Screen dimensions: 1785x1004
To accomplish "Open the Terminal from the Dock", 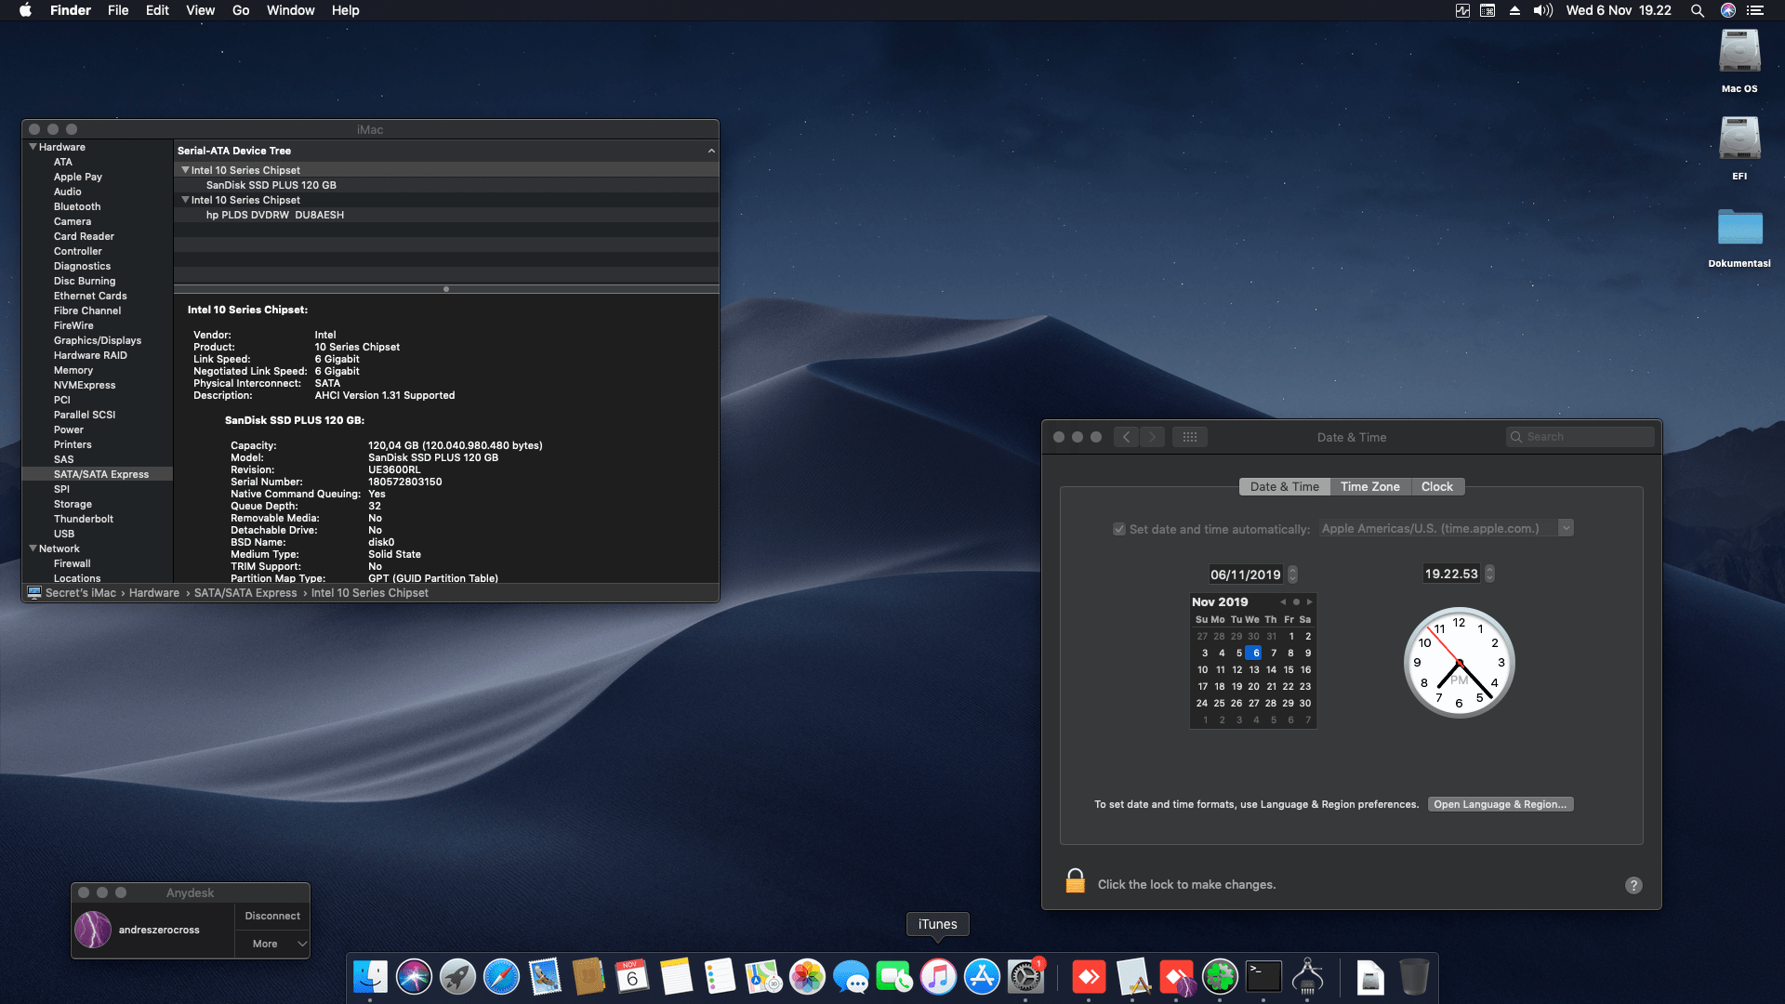I will click(1263, 976).
